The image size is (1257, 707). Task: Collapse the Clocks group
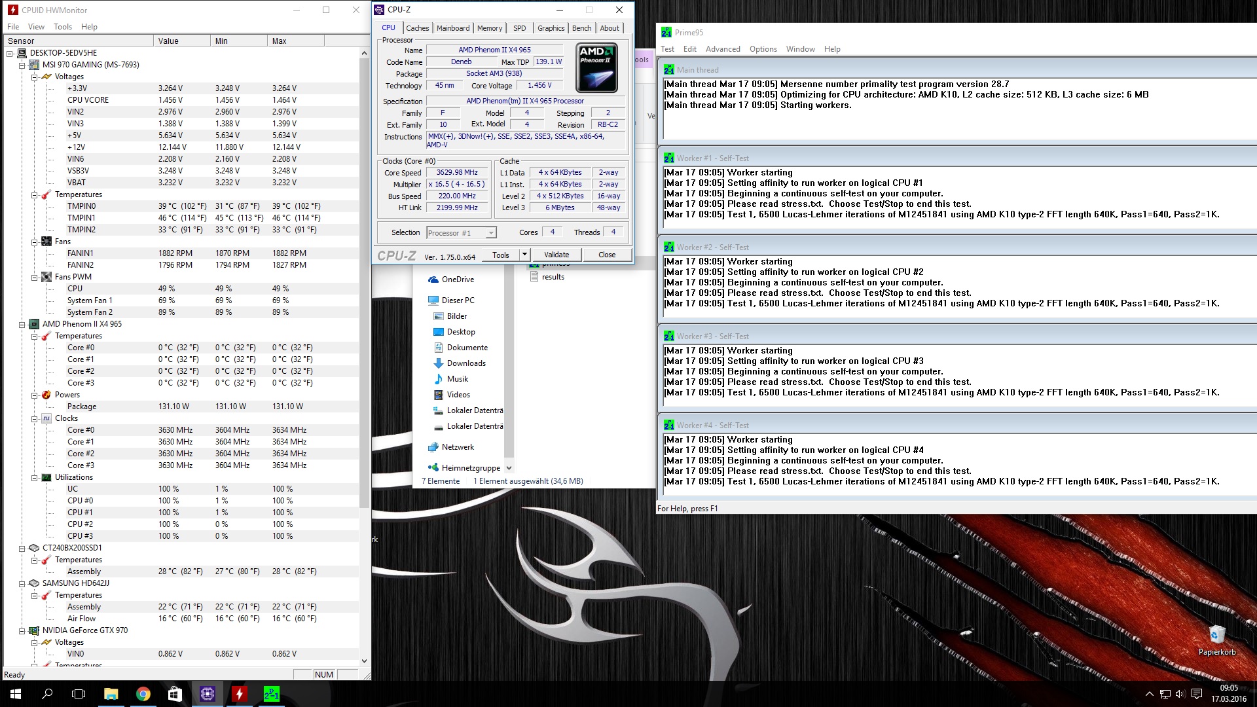(x=35, y=418)
